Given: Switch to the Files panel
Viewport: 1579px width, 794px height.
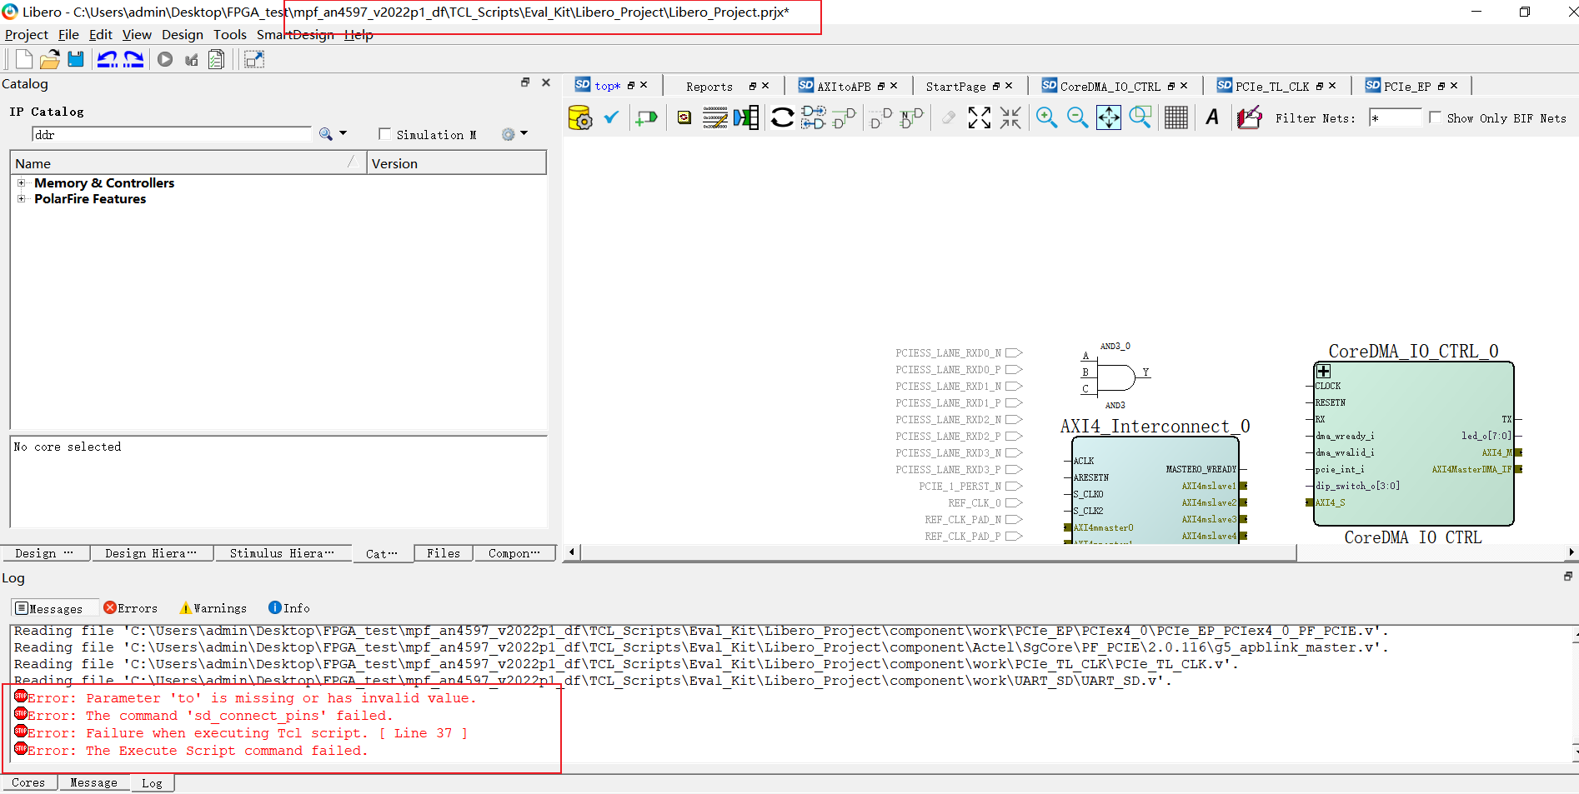Looking at the screenshot, I should click(443, 553).
